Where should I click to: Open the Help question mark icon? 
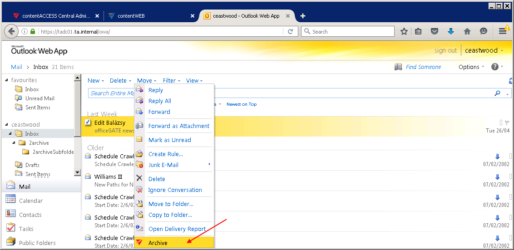494,67
